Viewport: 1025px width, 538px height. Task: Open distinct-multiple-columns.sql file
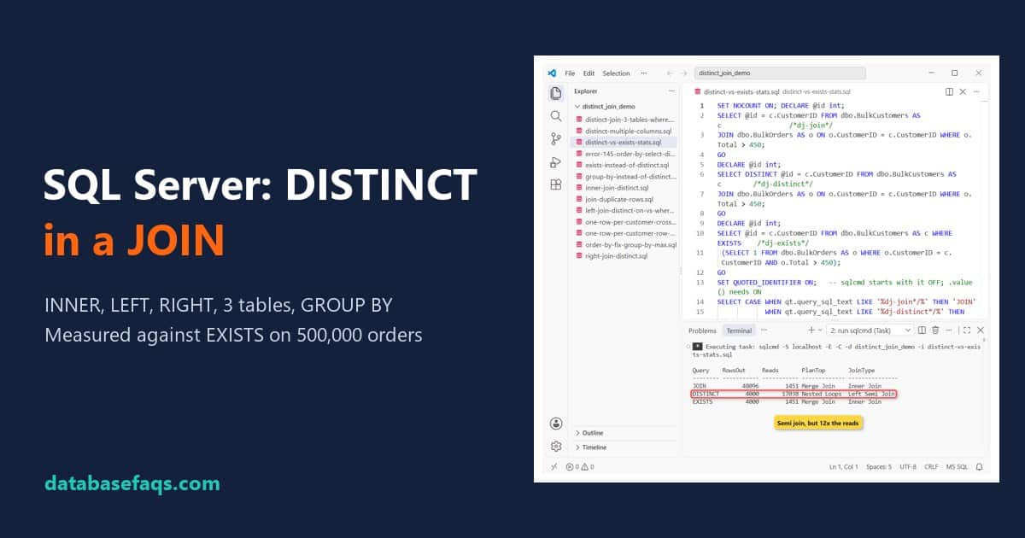pyautogui.click(x=625, y=131)
